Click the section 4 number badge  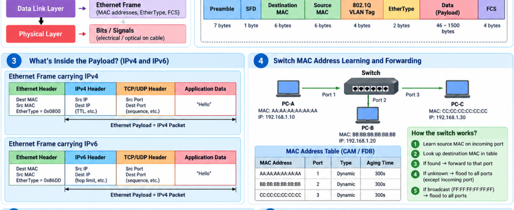pos(261,61)
